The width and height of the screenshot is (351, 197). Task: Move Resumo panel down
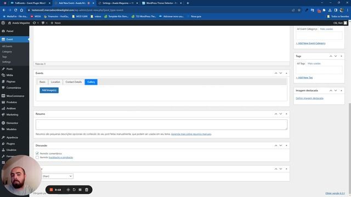(281, 114)
